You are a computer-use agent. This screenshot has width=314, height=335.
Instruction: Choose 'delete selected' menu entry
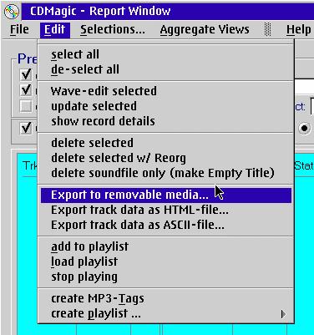pyautogui.click(x=165, y=143)
